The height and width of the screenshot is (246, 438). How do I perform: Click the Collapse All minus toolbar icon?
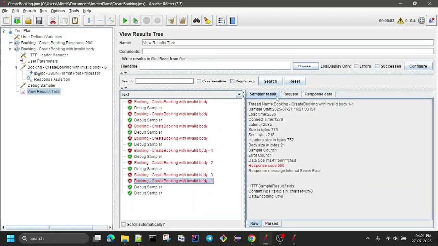click(100, 21)
